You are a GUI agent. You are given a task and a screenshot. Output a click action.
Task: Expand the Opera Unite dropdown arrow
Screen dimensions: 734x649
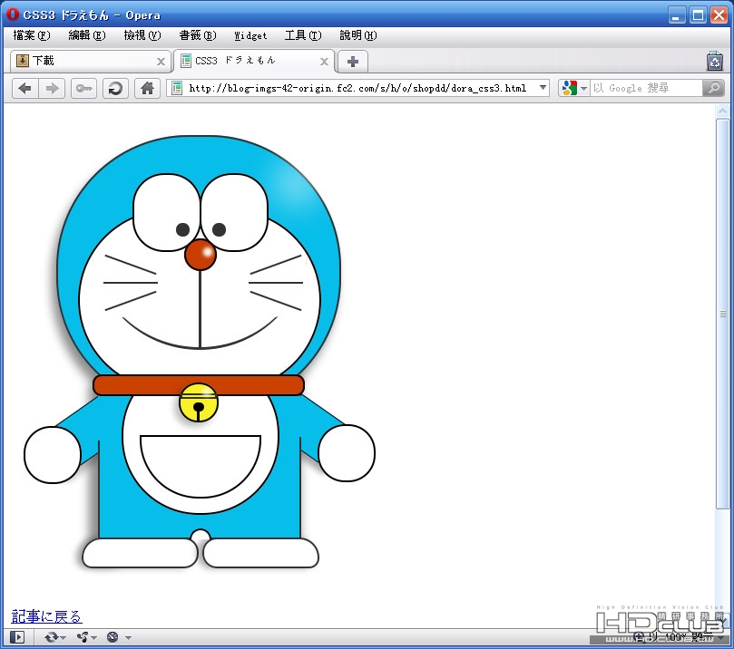pos(93,637)
